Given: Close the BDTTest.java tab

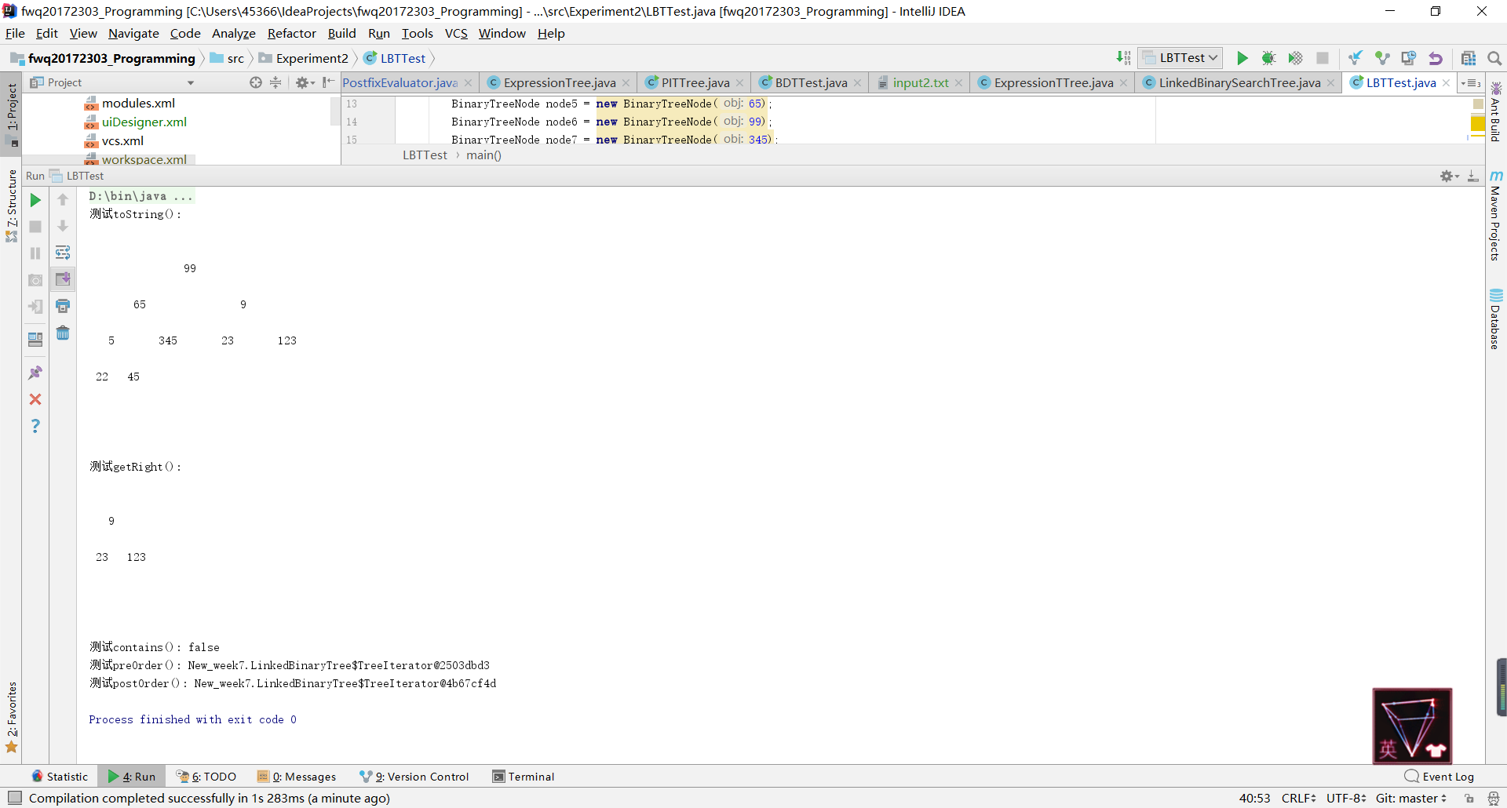Looking at the screenshot, I should tap(857, 82).
